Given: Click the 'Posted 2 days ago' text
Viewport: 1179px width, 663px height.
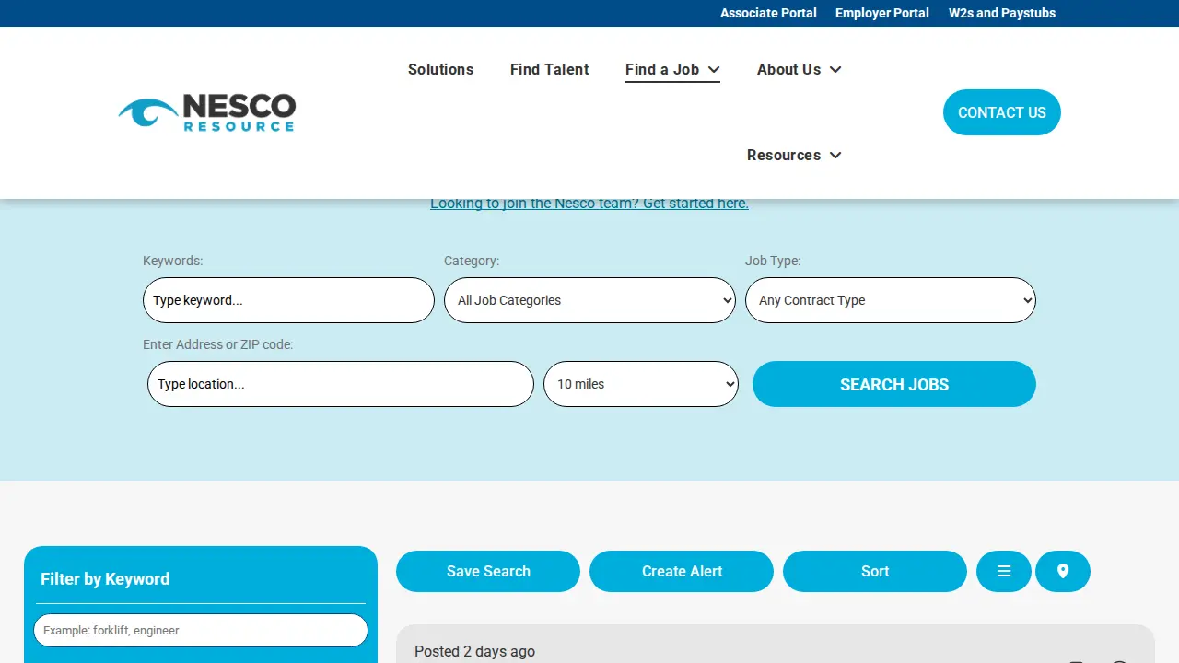Looking at the screenshot, I should click(x=474, y=651).
